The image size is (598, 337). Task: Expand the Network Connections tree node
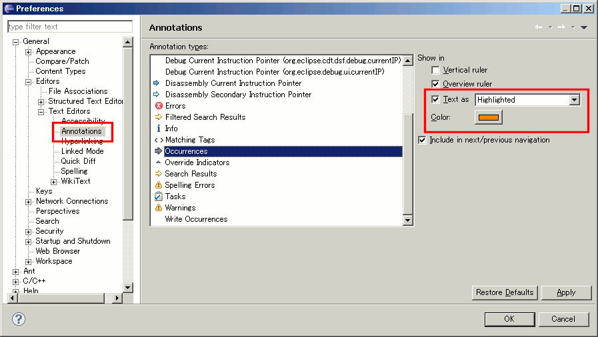(x=29, y=202)
